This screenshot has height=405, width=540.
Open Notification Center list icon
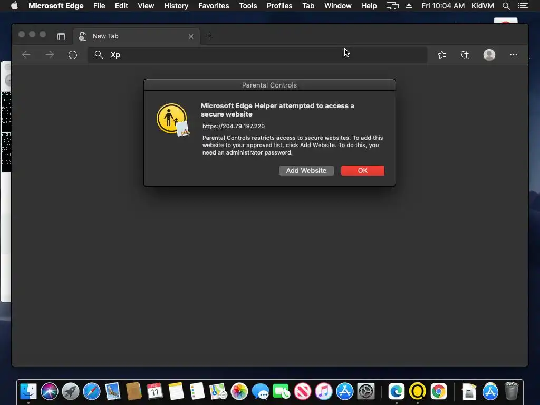click(x=523, y=6)
